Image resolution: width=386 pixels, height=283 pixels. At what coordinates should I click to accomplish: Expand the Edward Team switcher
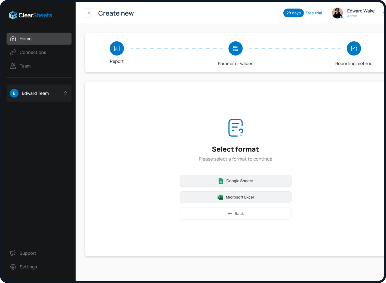click(x=39, y=93)
